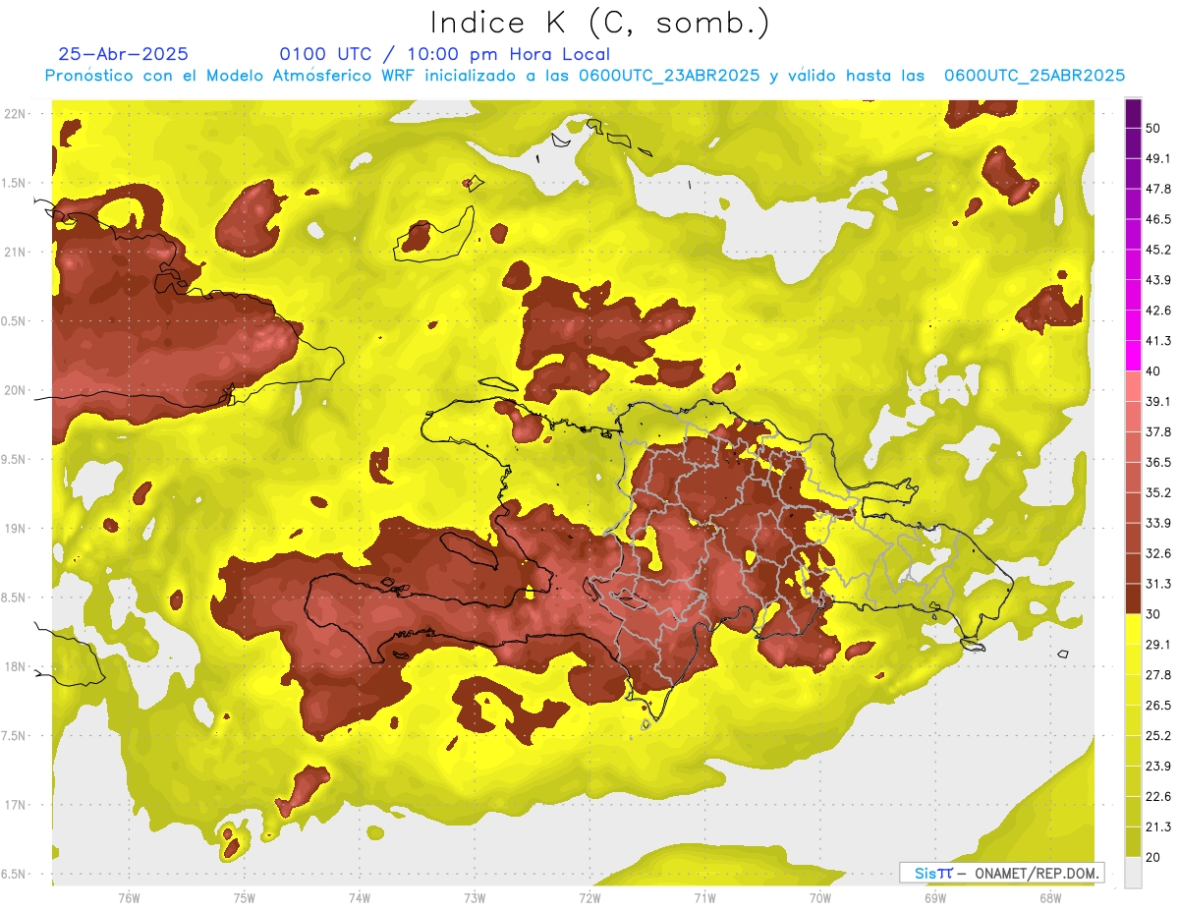Click the "69W" longitude label
The width and height of the screenshot is (1179, 911).
click(x=935, y=898)
